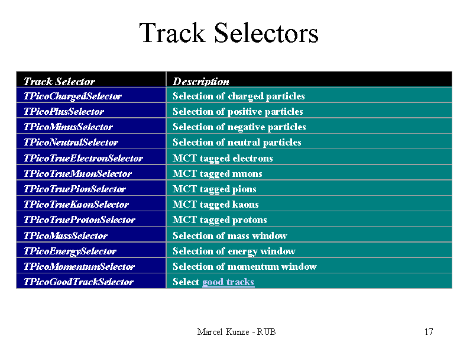This screenshot has height=355, width=473.
Task: Click the TPicoMinusSelector row name
Action: point(68,127)
